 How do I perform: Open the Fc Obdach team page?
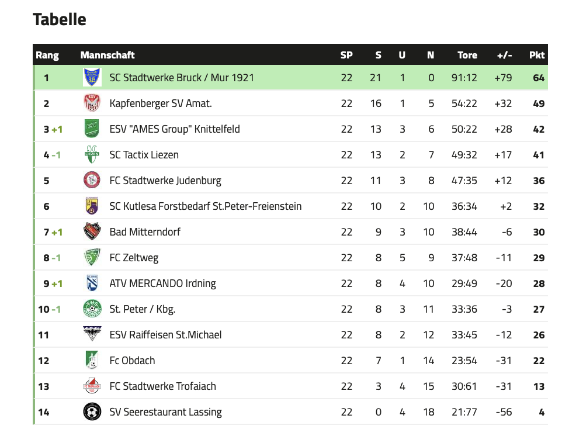132,361
